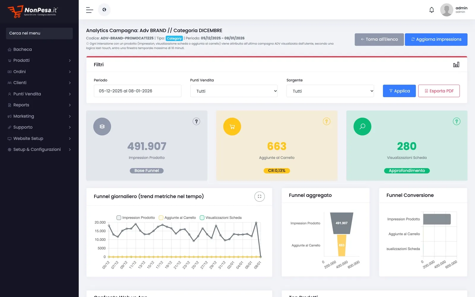475x297 pixels.
Task: Expand the Marketing sidebar menu
Action: tap(39, 116)
